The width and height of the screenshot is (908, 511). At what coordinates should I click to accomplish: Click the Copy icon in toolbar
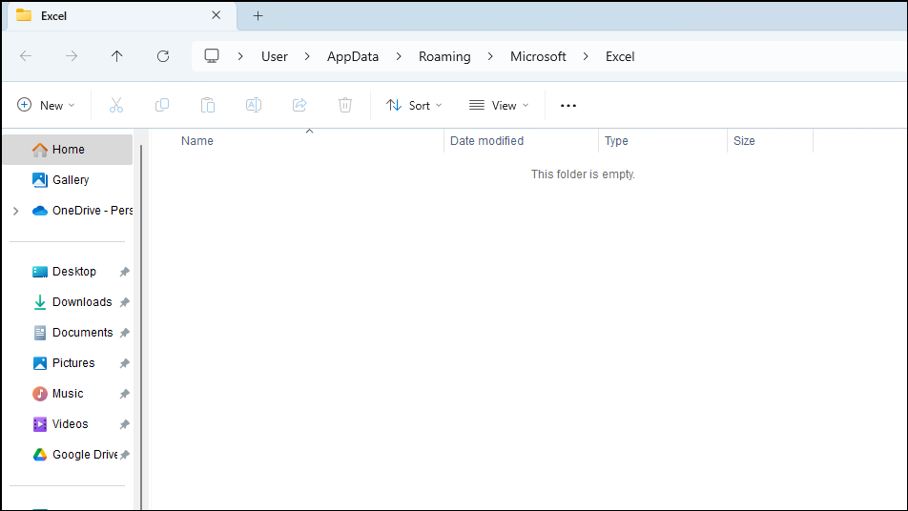point(162,105)
